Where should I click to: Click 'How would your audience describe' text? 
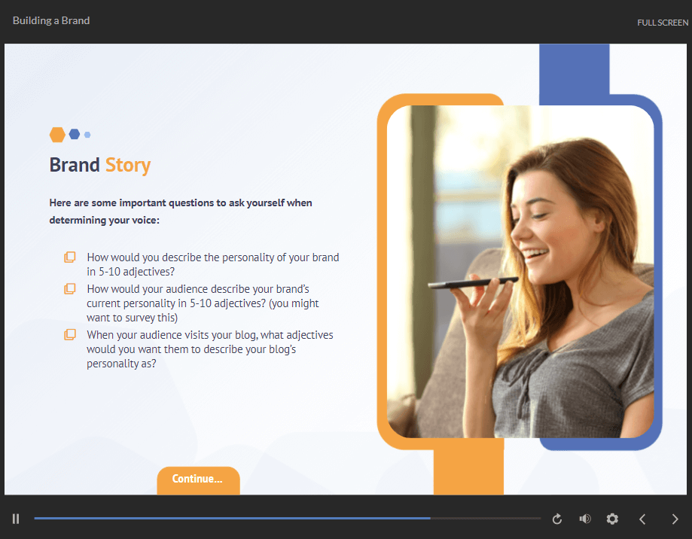pos(203,303)
